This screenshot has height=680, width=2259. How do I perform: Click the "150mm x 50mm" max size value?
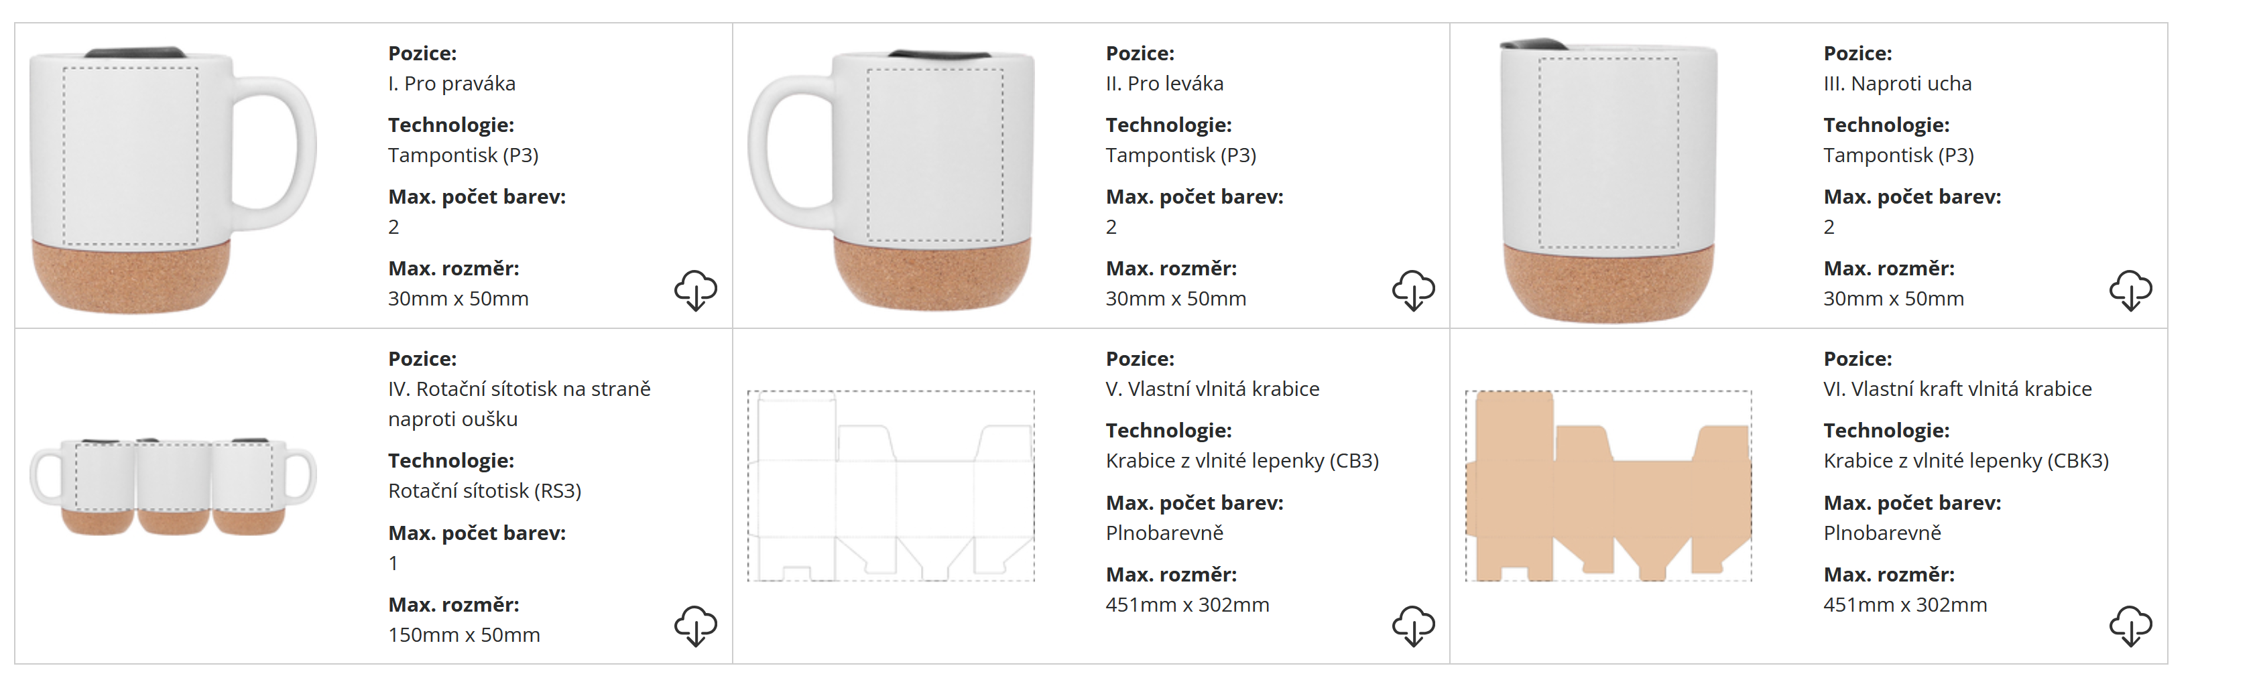click(464, 634)
